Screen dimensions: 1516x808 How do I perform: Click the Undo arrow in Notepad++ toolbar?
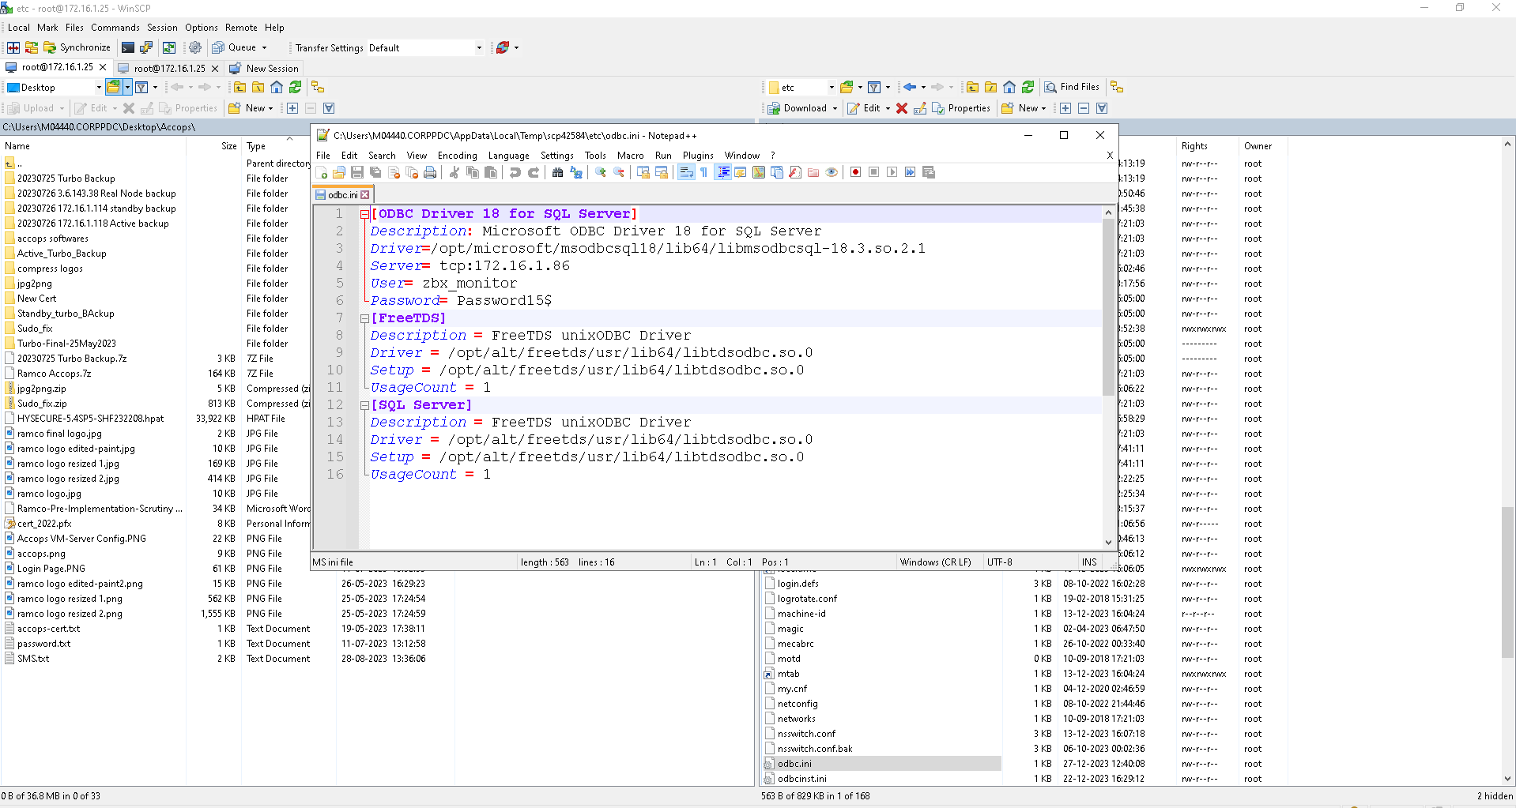tap(515, 172)
